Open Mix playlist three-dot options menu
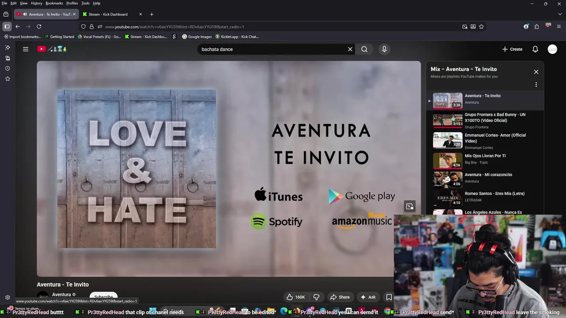This screenshot has height=318, width=566. click(536, 84)
